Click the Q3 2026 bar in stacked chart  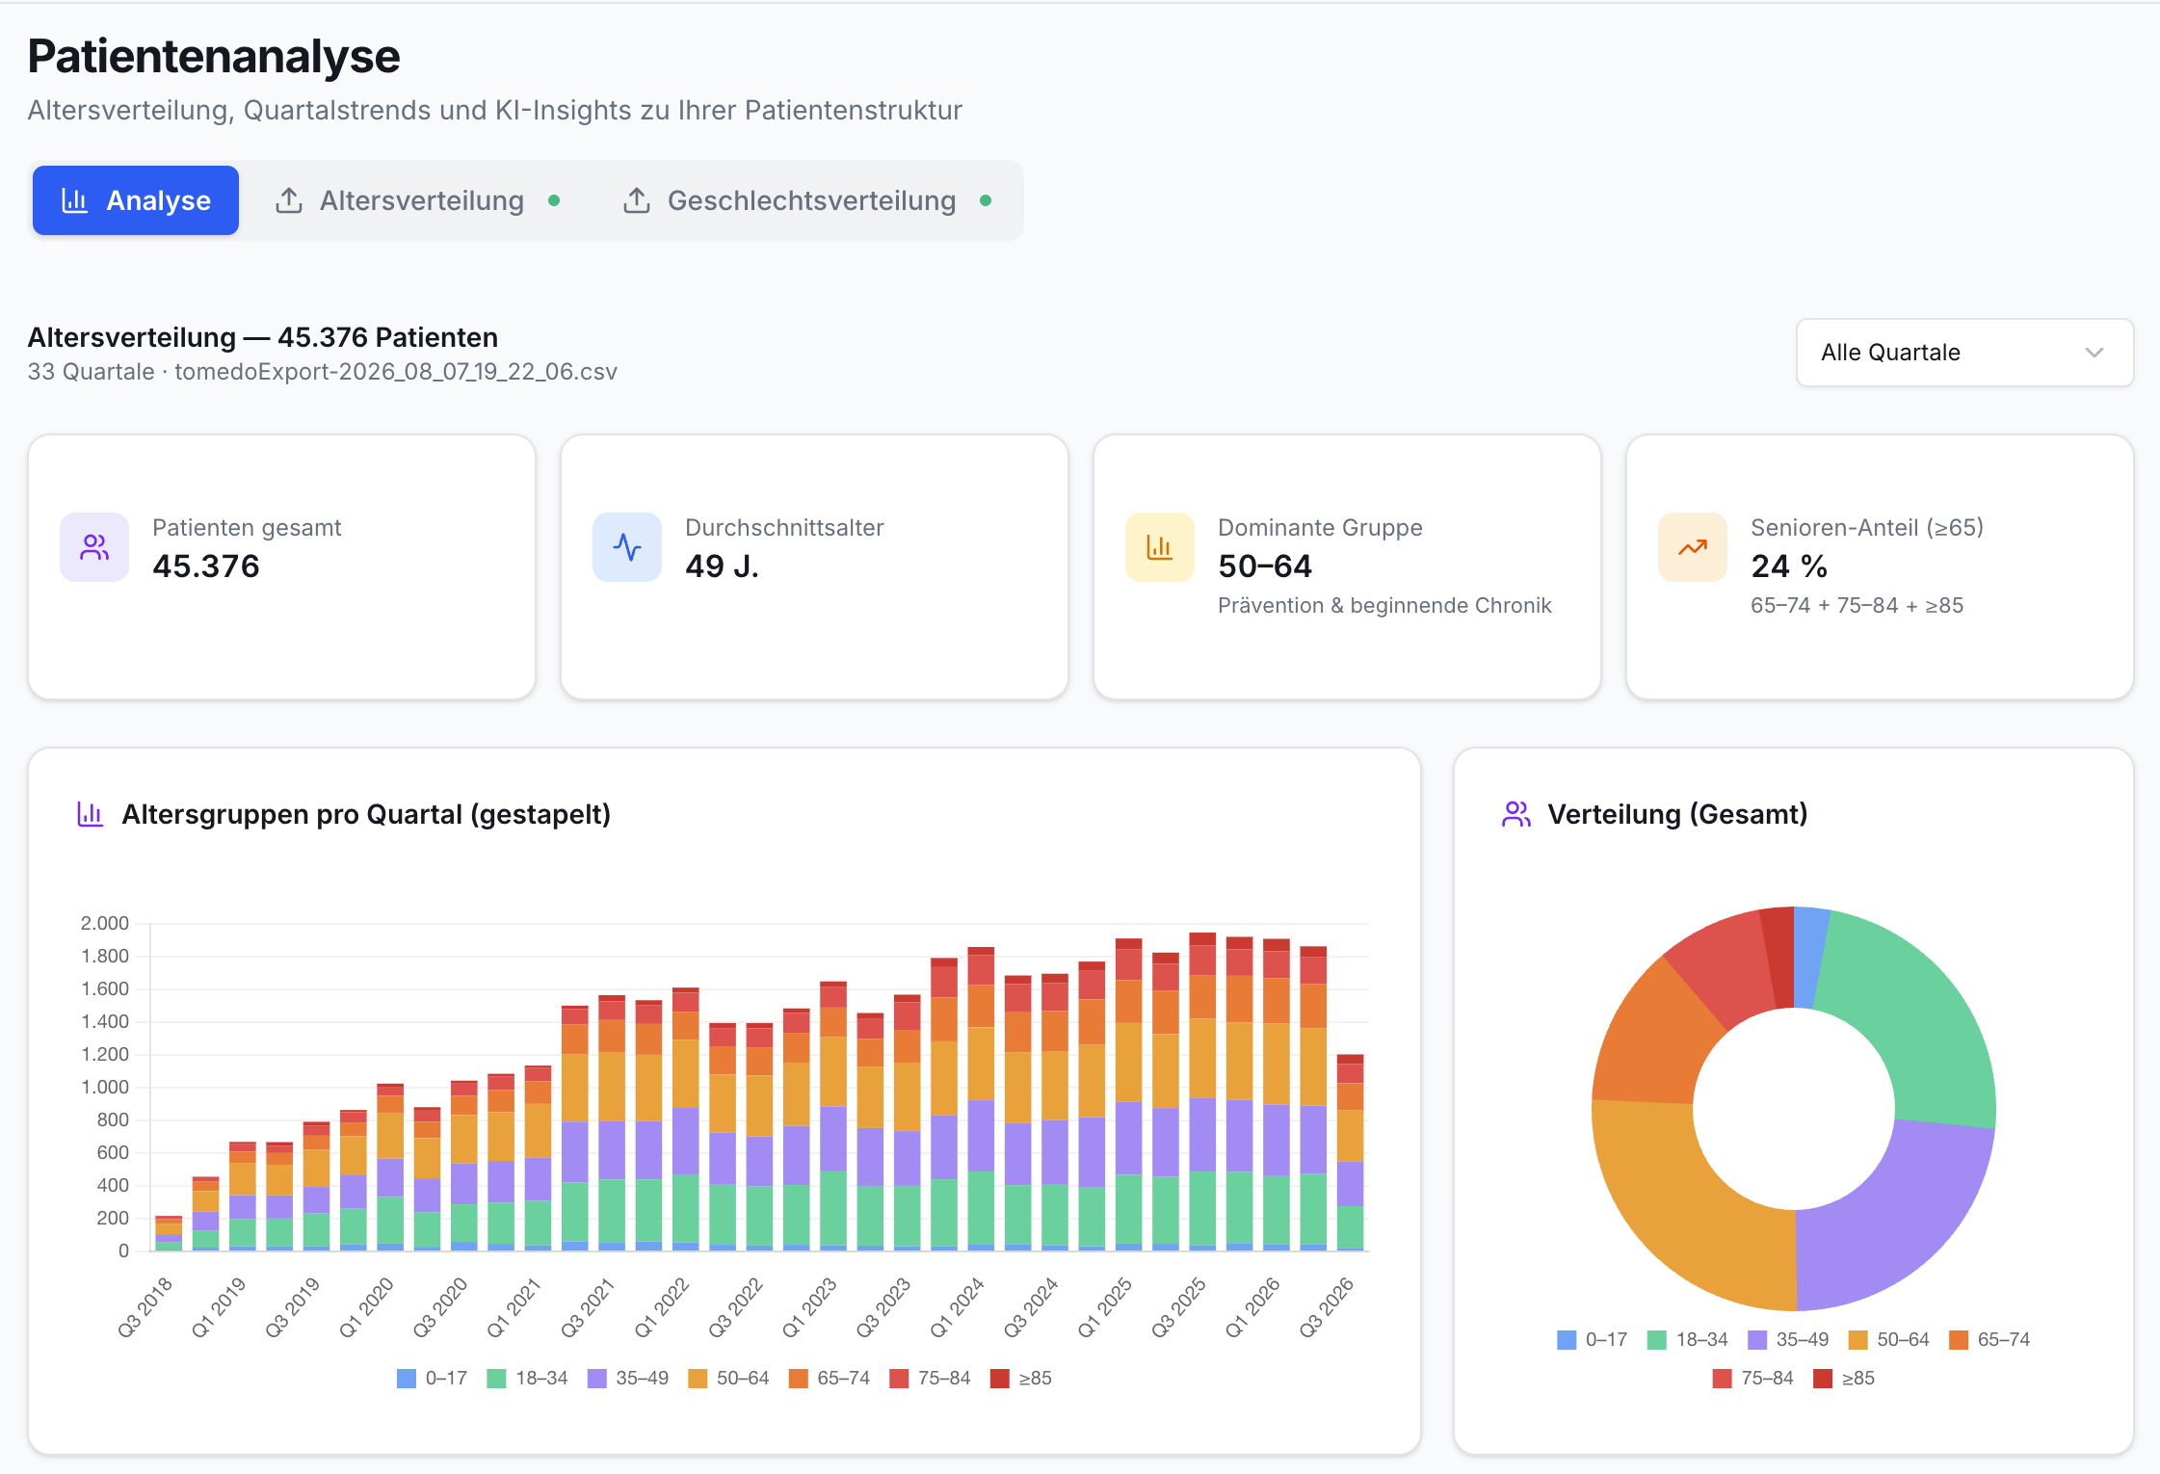coord(1350,1152)
